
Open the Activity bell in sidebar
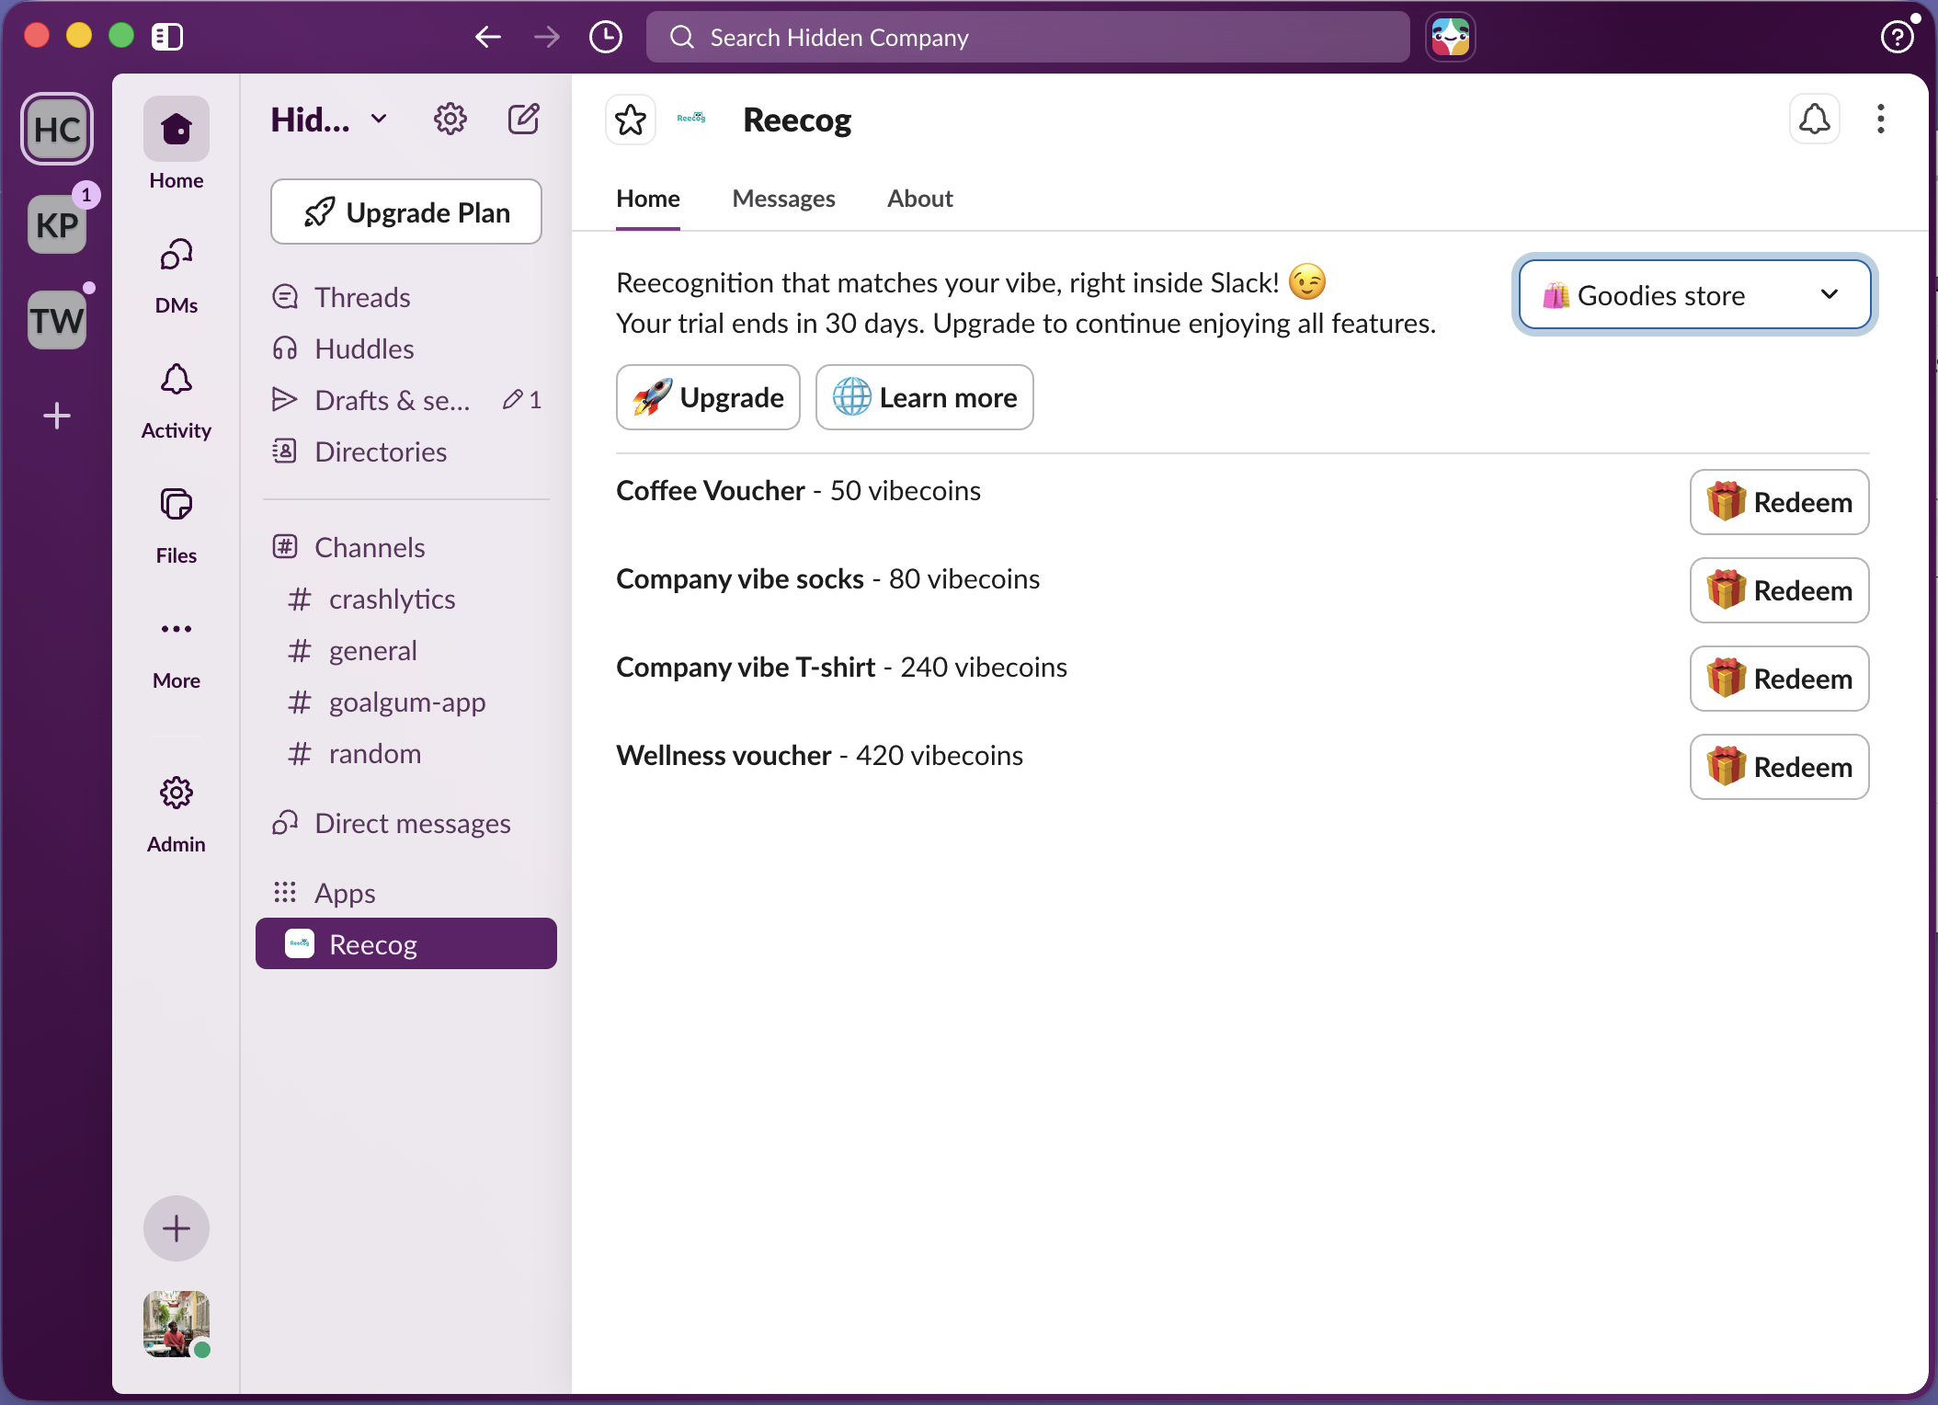(176, 400)
